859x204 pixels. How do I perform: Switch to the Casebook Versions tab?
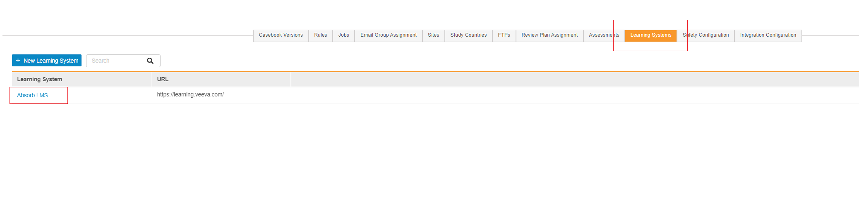pyautogui.click(x=281, y=35)
